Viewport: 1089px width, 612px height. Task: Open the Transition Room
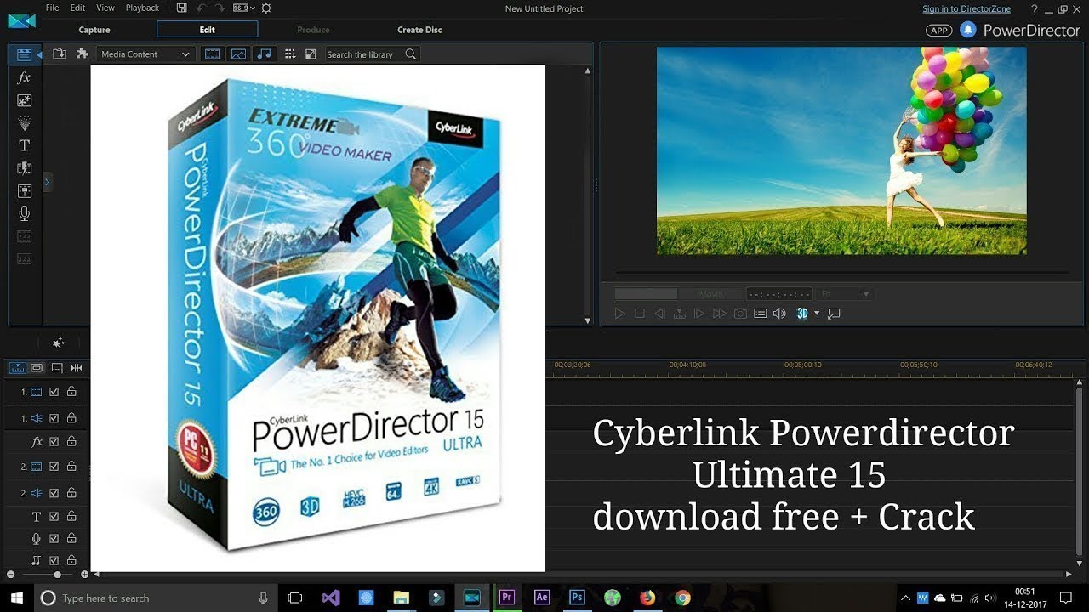[x=25, y=168]
